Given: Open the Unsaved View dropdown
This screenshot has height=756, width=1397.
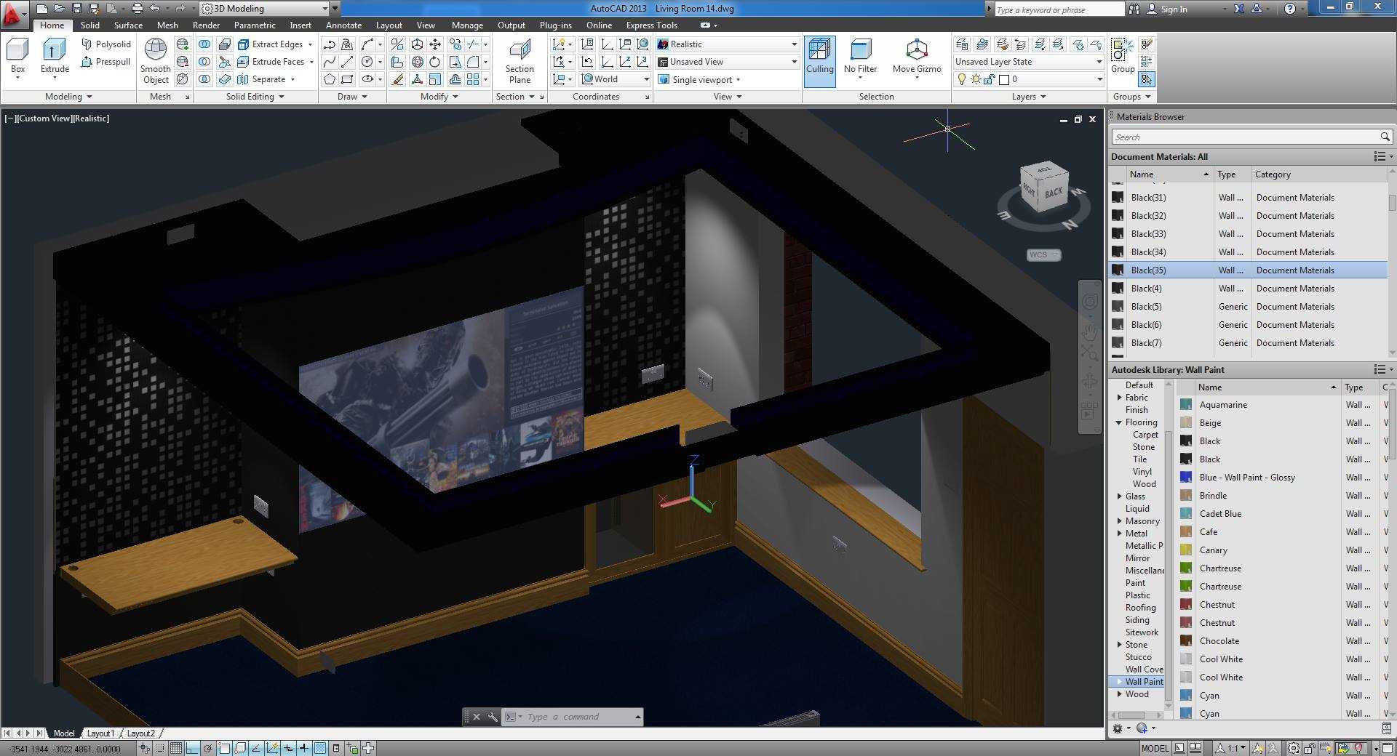Looking at the screenshot, I should pos(727,62).
